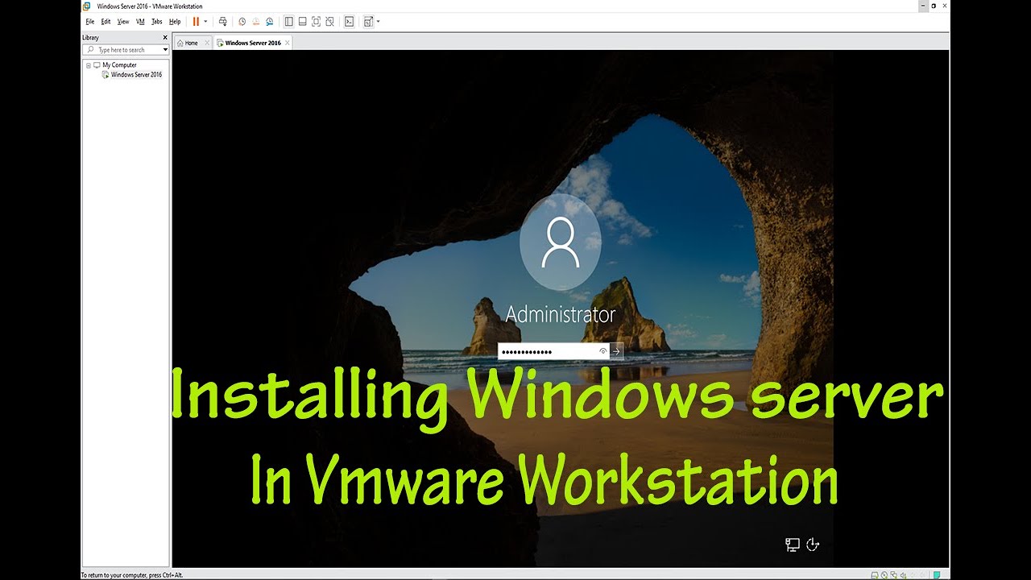Click the network icon on login screen
The height and width of the screenshot is (580, 1031).
click(x=793, y=545)
